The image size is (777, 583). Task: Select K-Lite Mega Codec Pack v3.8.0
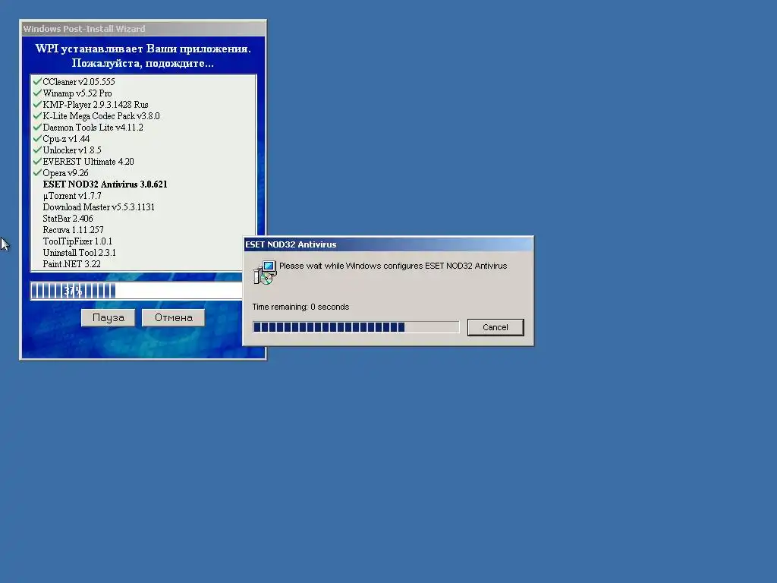click(x=101, y=116)
